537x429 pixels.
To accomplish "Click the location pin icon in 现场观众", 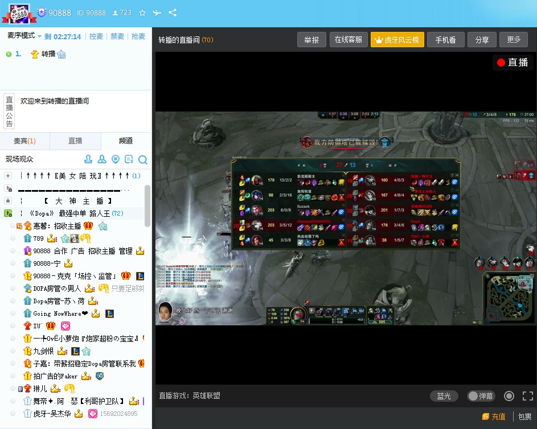I will (116, 159).
